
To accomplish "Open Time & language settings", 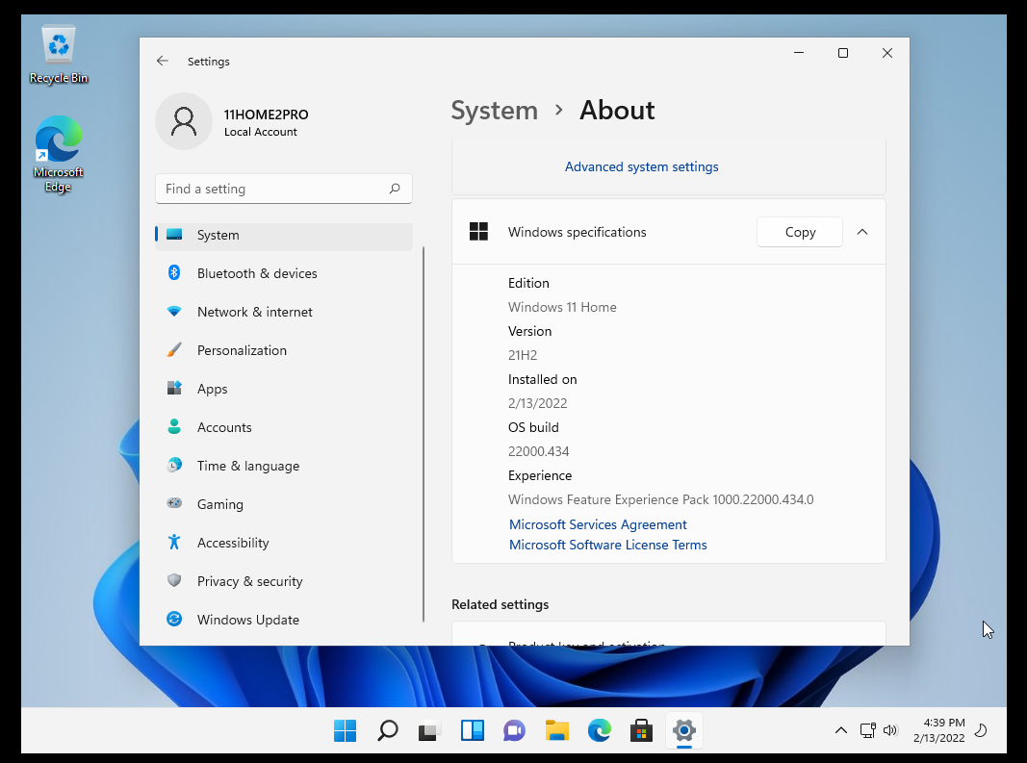I will click(284, 466).
